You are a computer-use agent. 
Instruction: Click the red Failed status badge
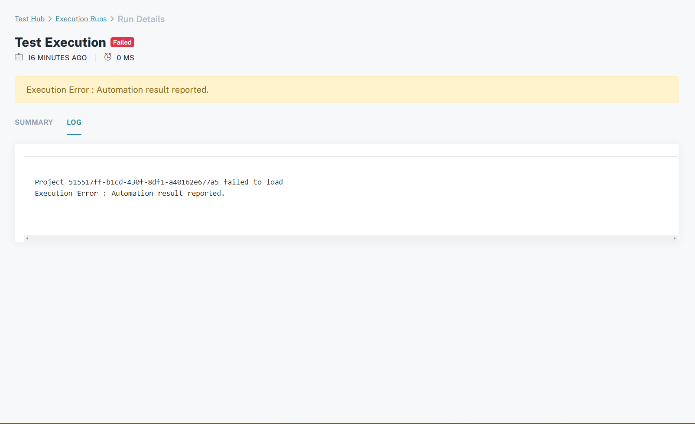(122, 42)
